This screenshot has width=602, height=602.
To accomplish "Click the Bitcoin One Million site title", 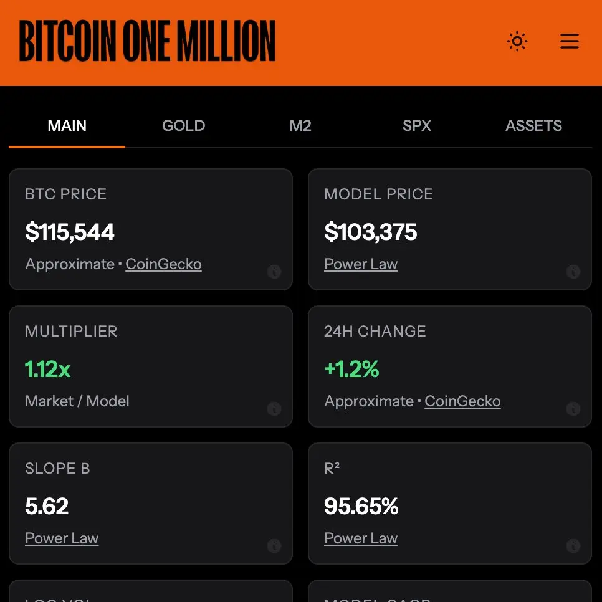I will pos(148,41).
